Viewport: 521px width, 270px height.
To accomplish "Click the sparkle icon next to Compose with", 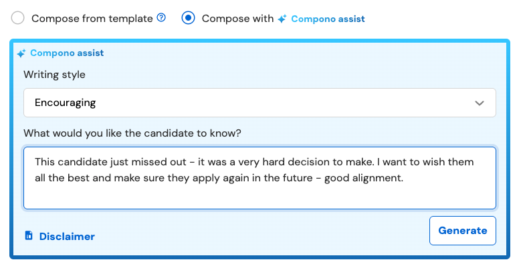I will point(282,19).
